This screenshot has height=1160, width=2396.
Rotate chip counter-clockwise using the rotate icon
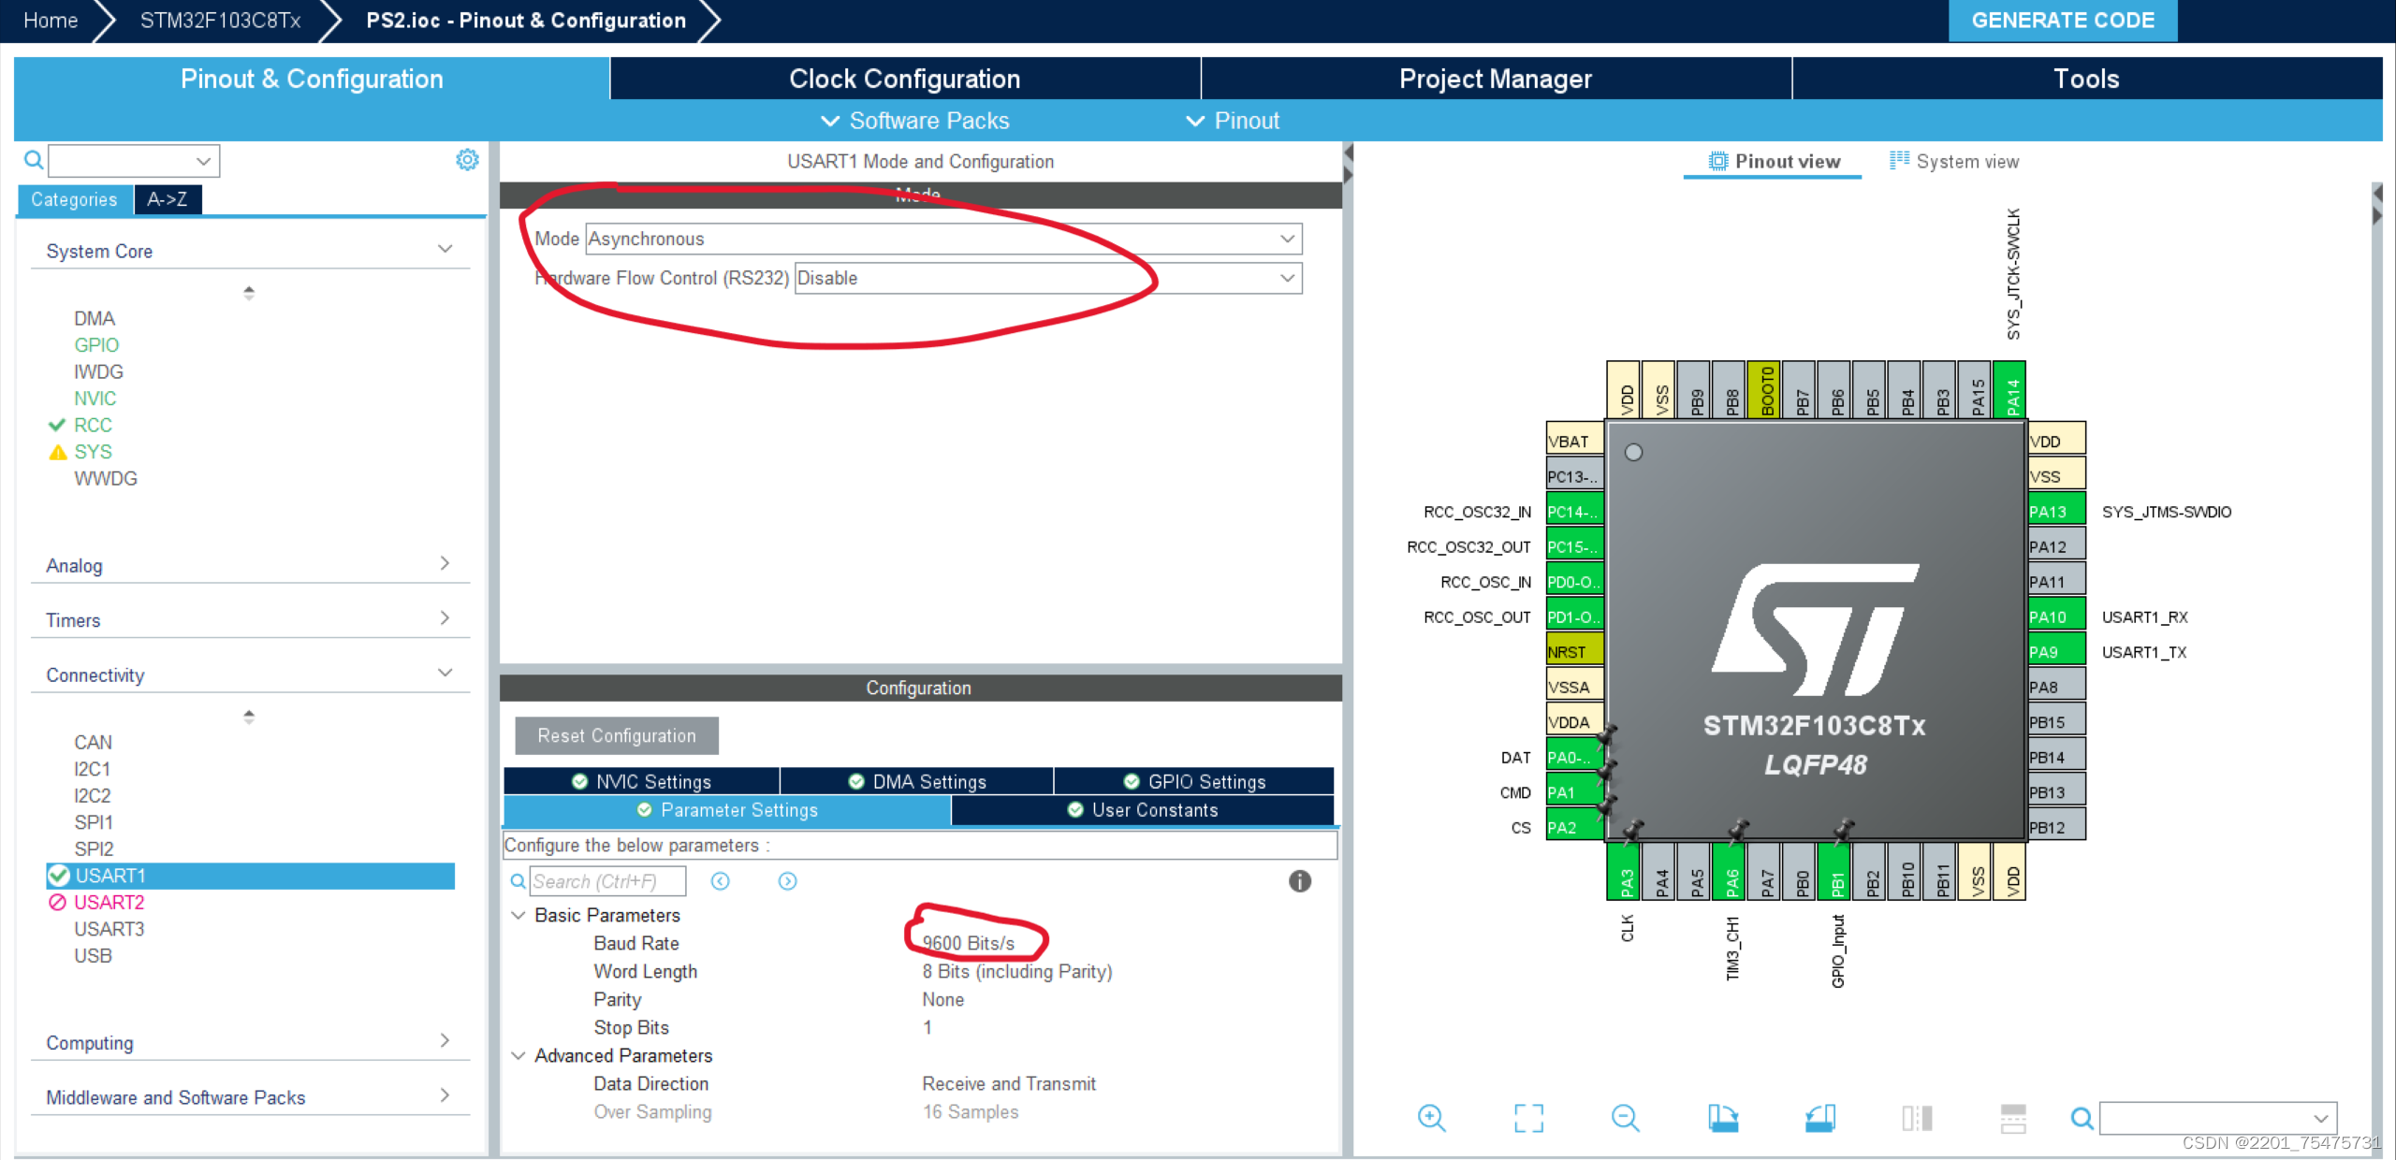coord(1820,1118)
